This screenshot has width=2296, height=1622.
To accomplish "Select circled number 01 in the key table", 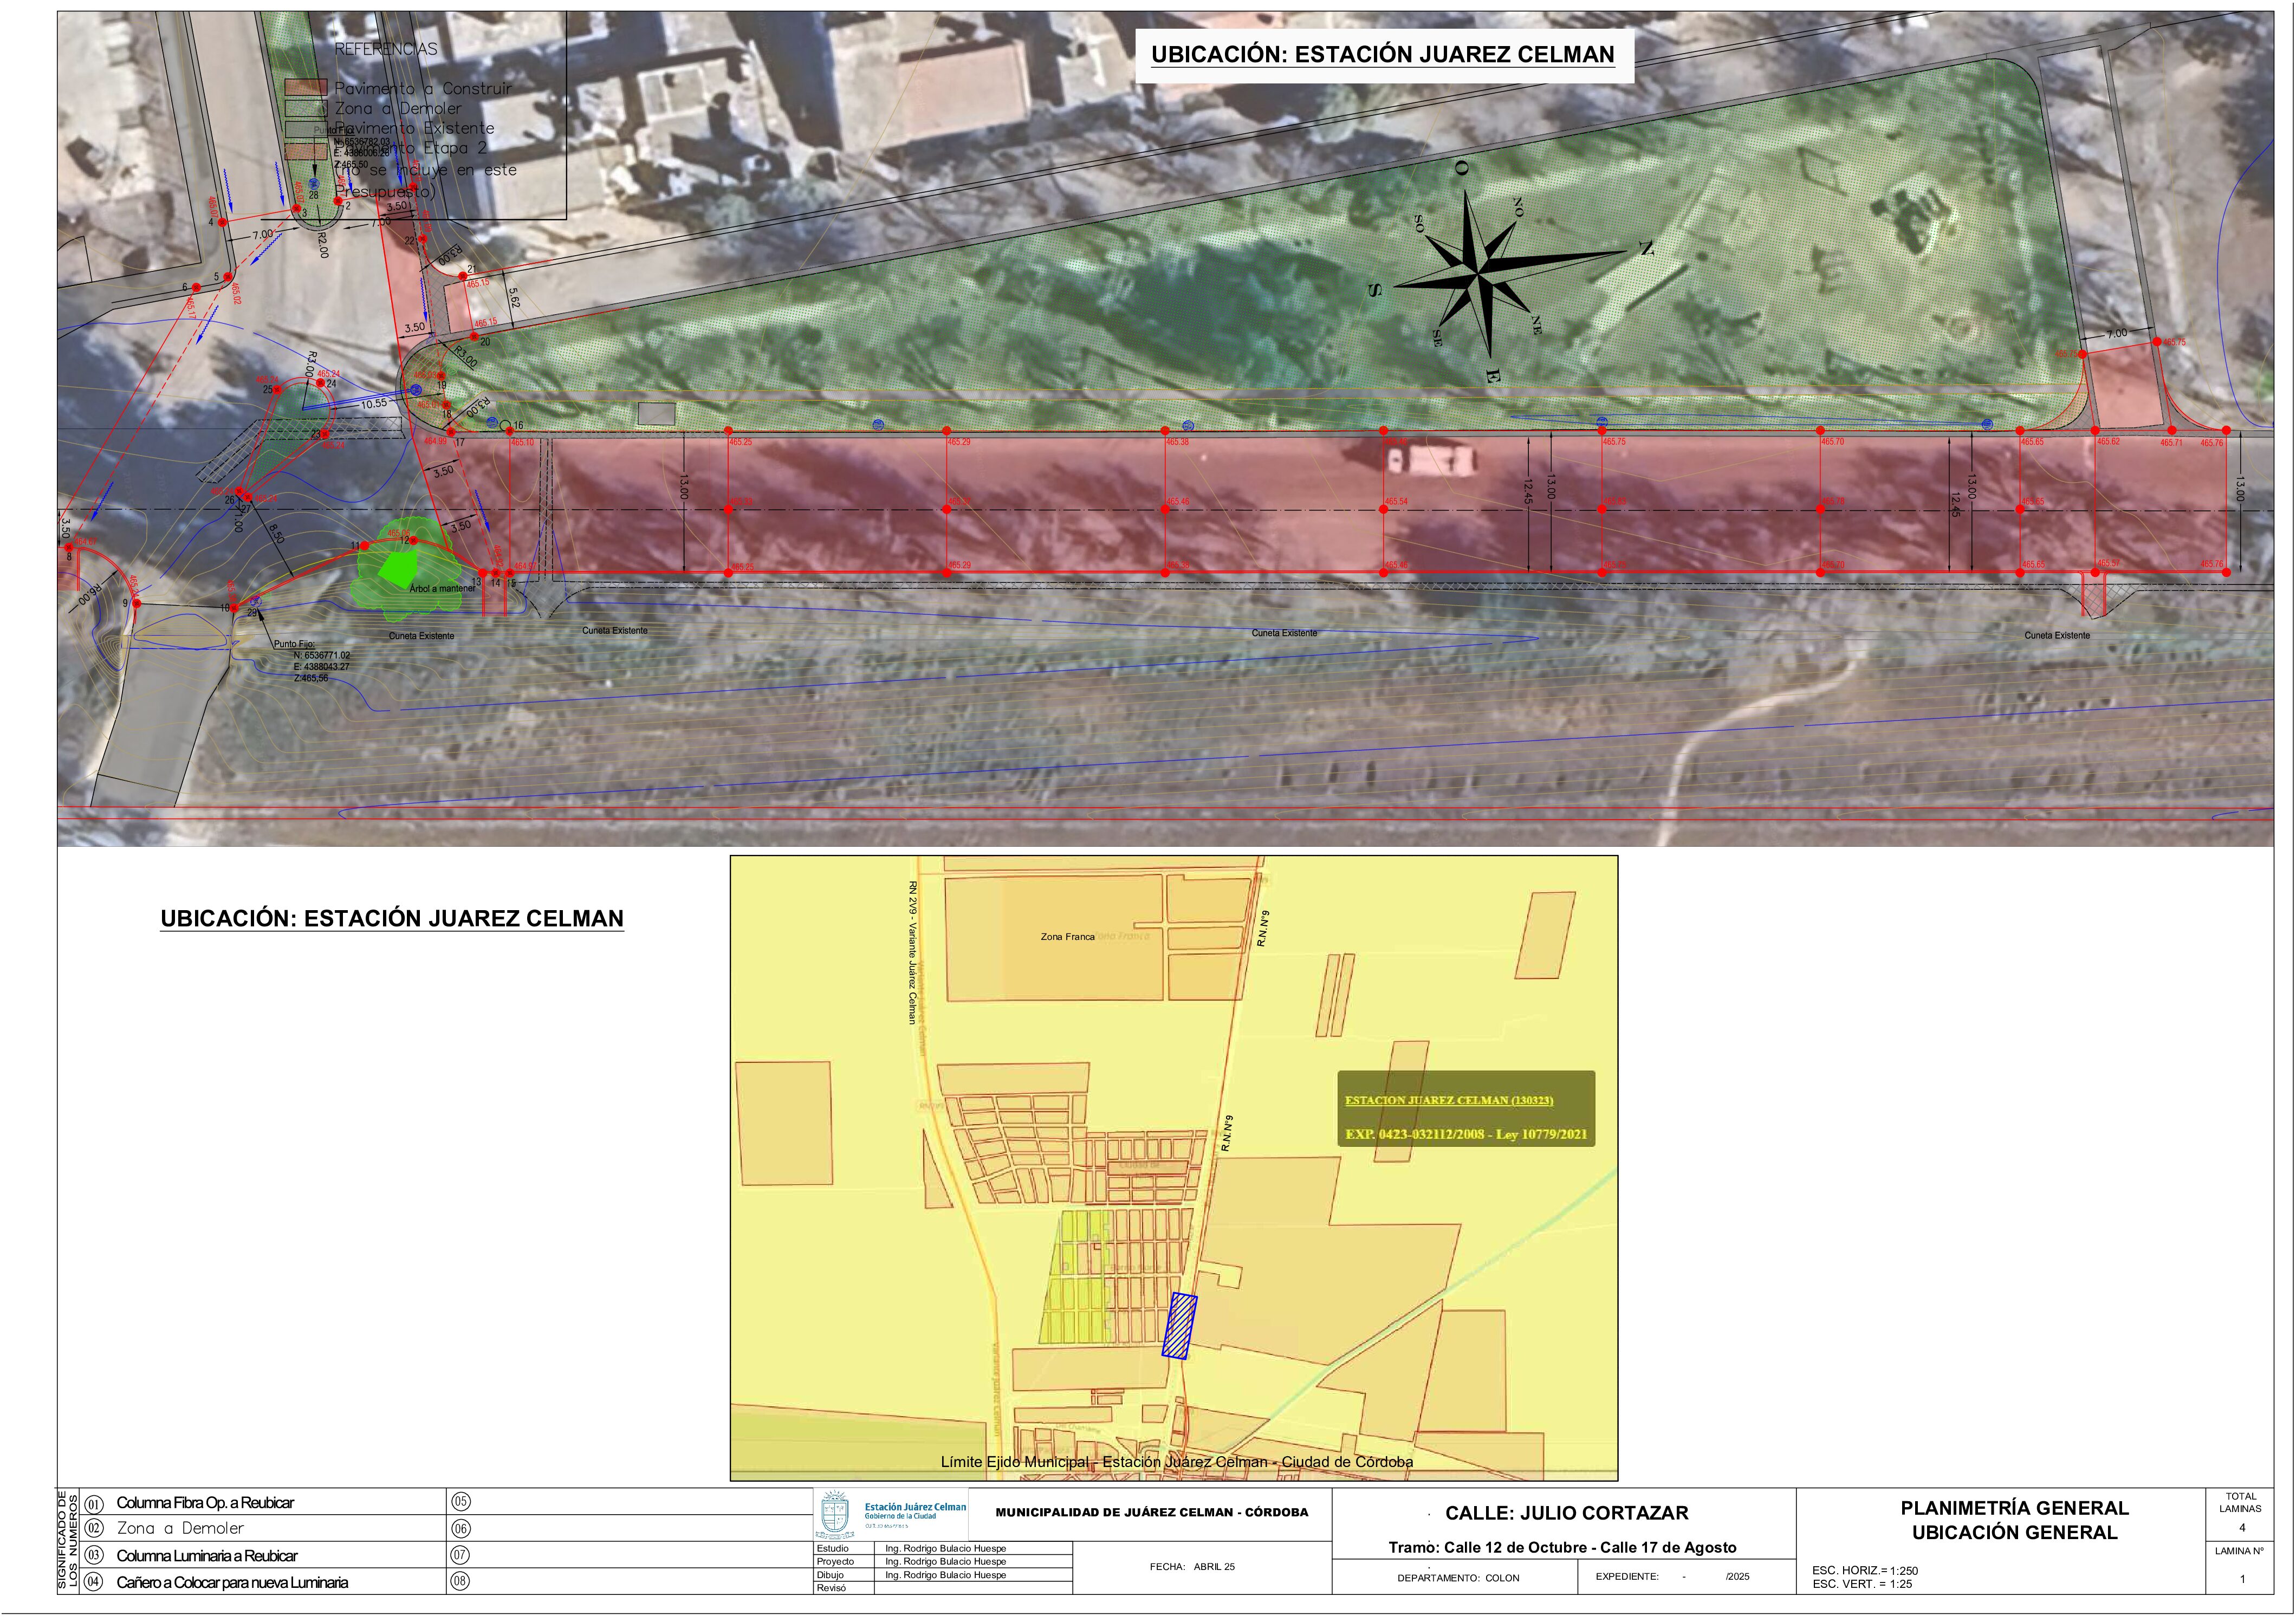I will coord(94,1504).
